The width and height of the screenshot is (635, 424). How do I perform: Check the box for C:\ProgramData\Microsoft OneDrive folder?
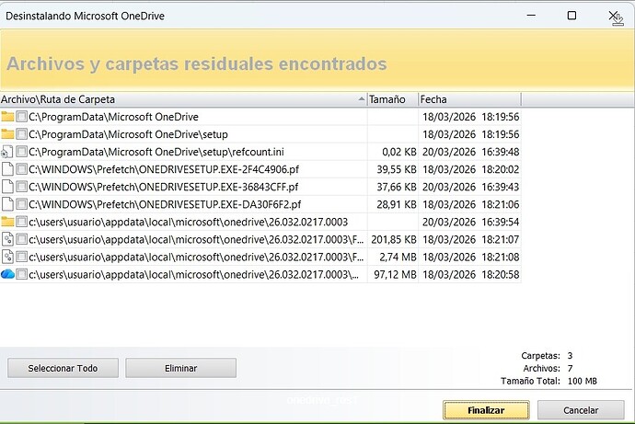[21, 117]
